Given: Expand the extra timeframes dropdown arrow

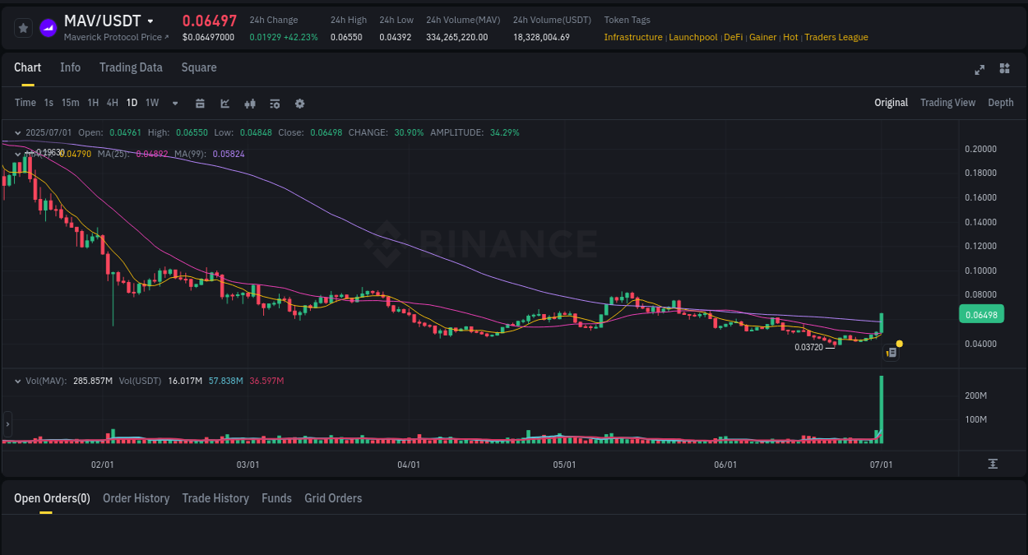Looking at the screenshot, I should click(x=174, y=103).
